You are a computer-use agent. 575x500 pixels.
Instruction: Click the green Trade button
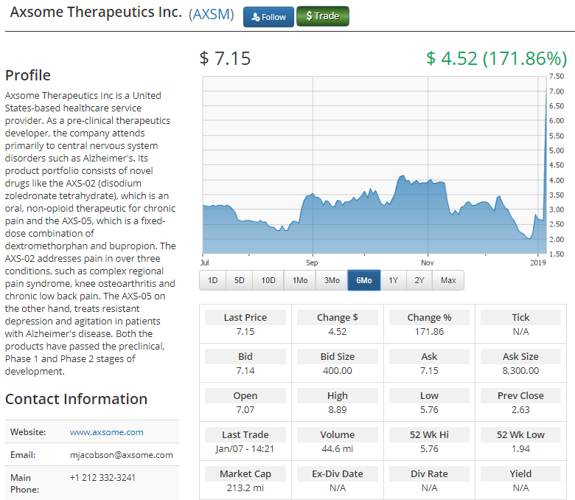pyautogui.click(x=323, y=16)
